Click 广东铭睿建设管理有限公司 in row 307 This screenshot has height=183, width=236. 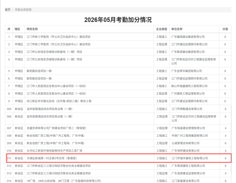tap(188, 128)
